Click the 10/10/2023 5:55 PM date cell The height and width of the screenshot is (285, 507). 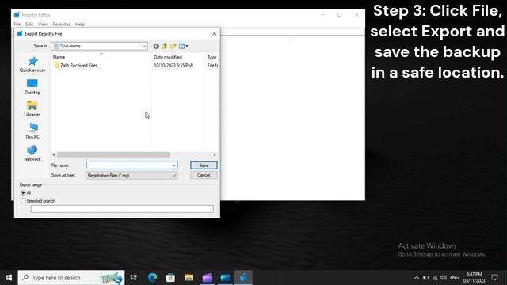[173, 65]
